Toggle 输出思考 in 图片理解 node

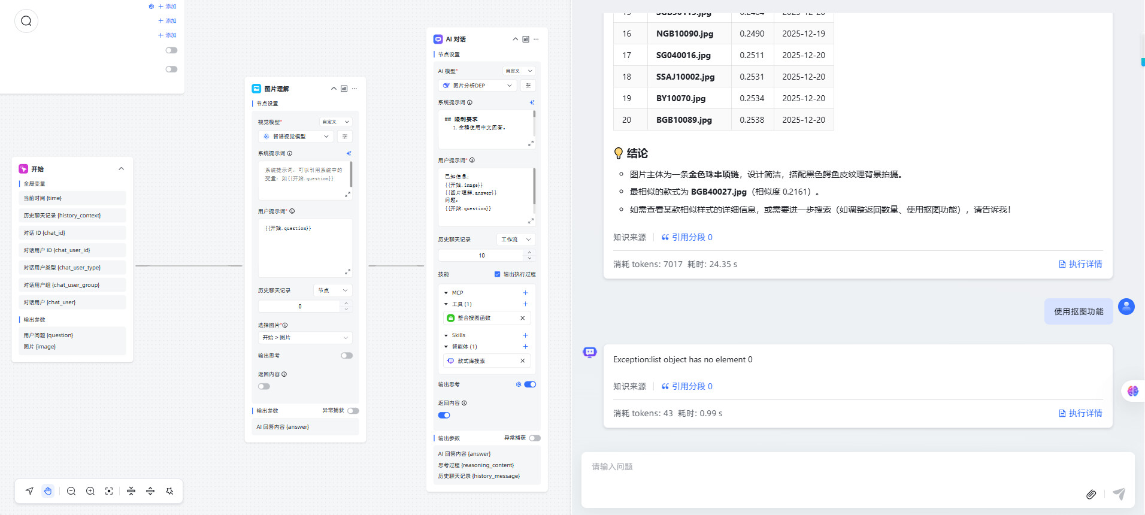(347, 356)
